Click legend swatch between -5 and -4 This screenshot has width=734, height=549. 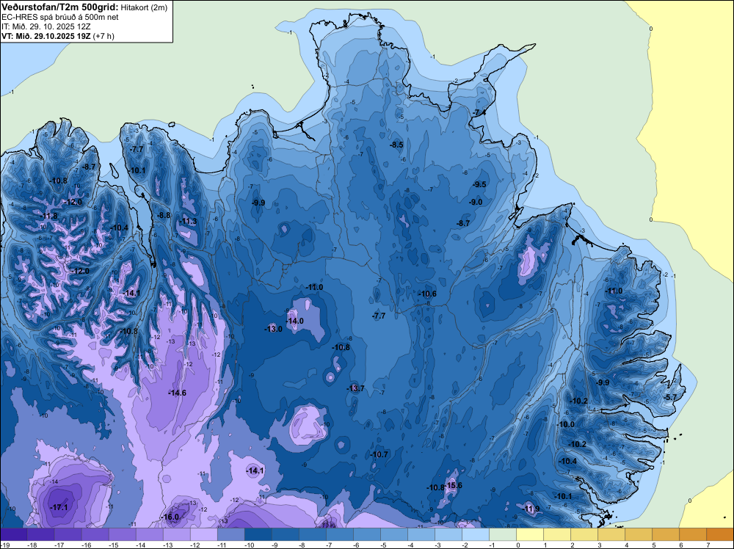394,534
